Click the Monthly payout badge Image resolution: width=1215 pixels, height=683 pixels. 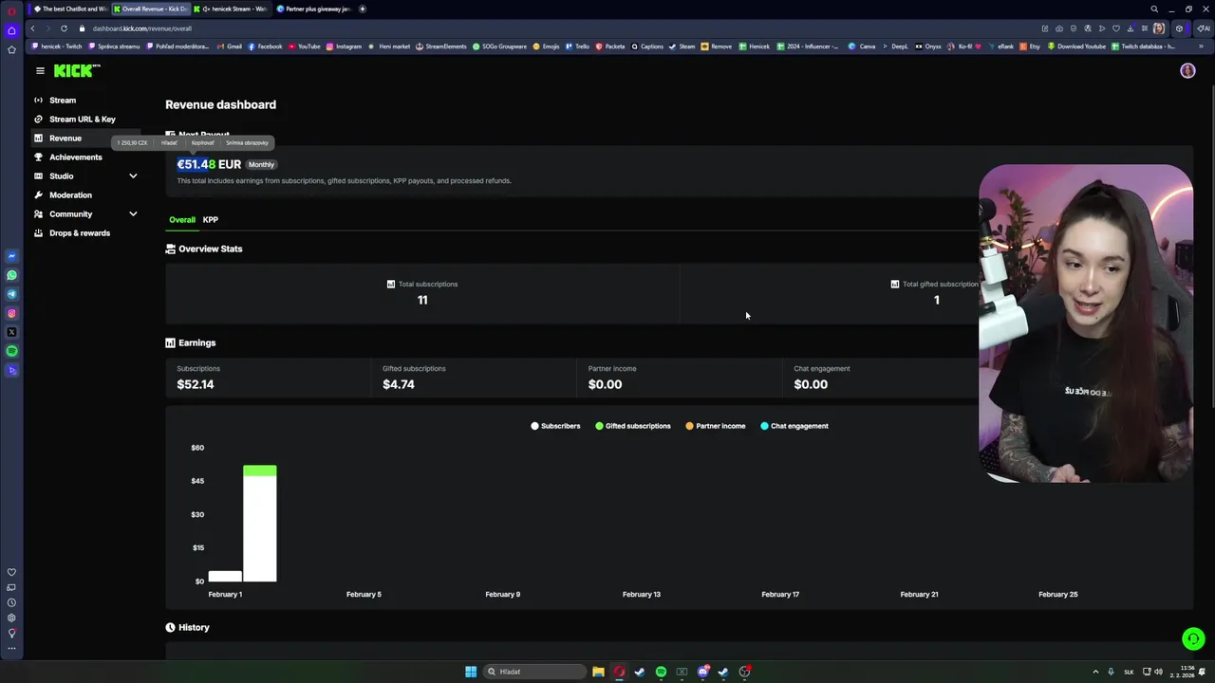(x=261, y=164)
